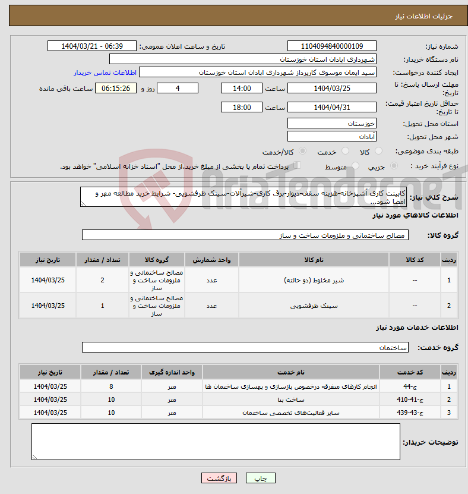
Task: Click the نام خدمت column header
Action: pos(291,372)
